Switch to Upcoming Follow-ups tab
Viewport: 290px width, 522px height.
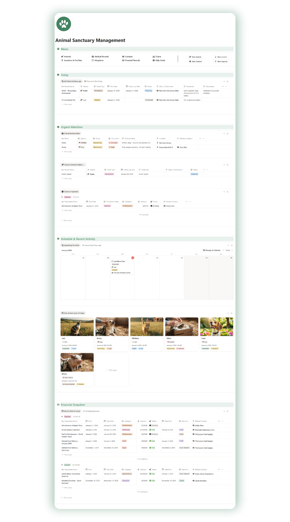(92, 245)
